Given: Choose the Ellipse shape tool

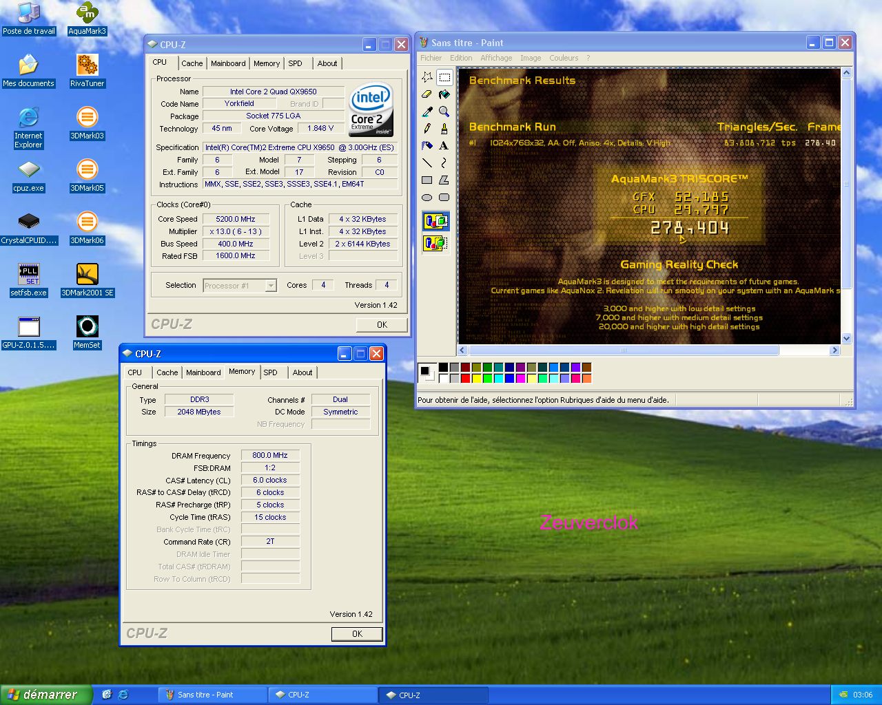Looking at the screenshot, I should point(427,197).
